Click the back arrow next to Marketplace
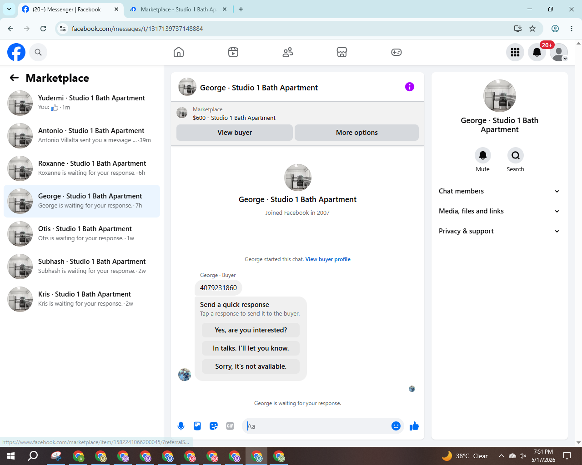Image resolution: width=582 pixels, height=465 pixels. [x=14, y=78]
